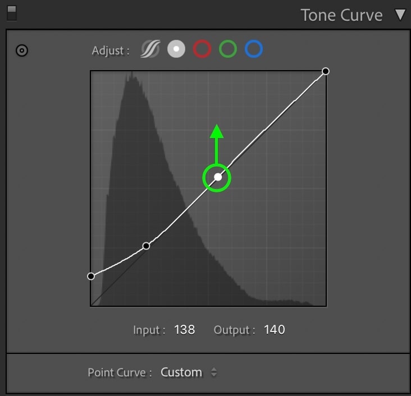This screenshot has width=411, height=396.
Task: Switch to the parametric curve mode
Action: [150, 49]
